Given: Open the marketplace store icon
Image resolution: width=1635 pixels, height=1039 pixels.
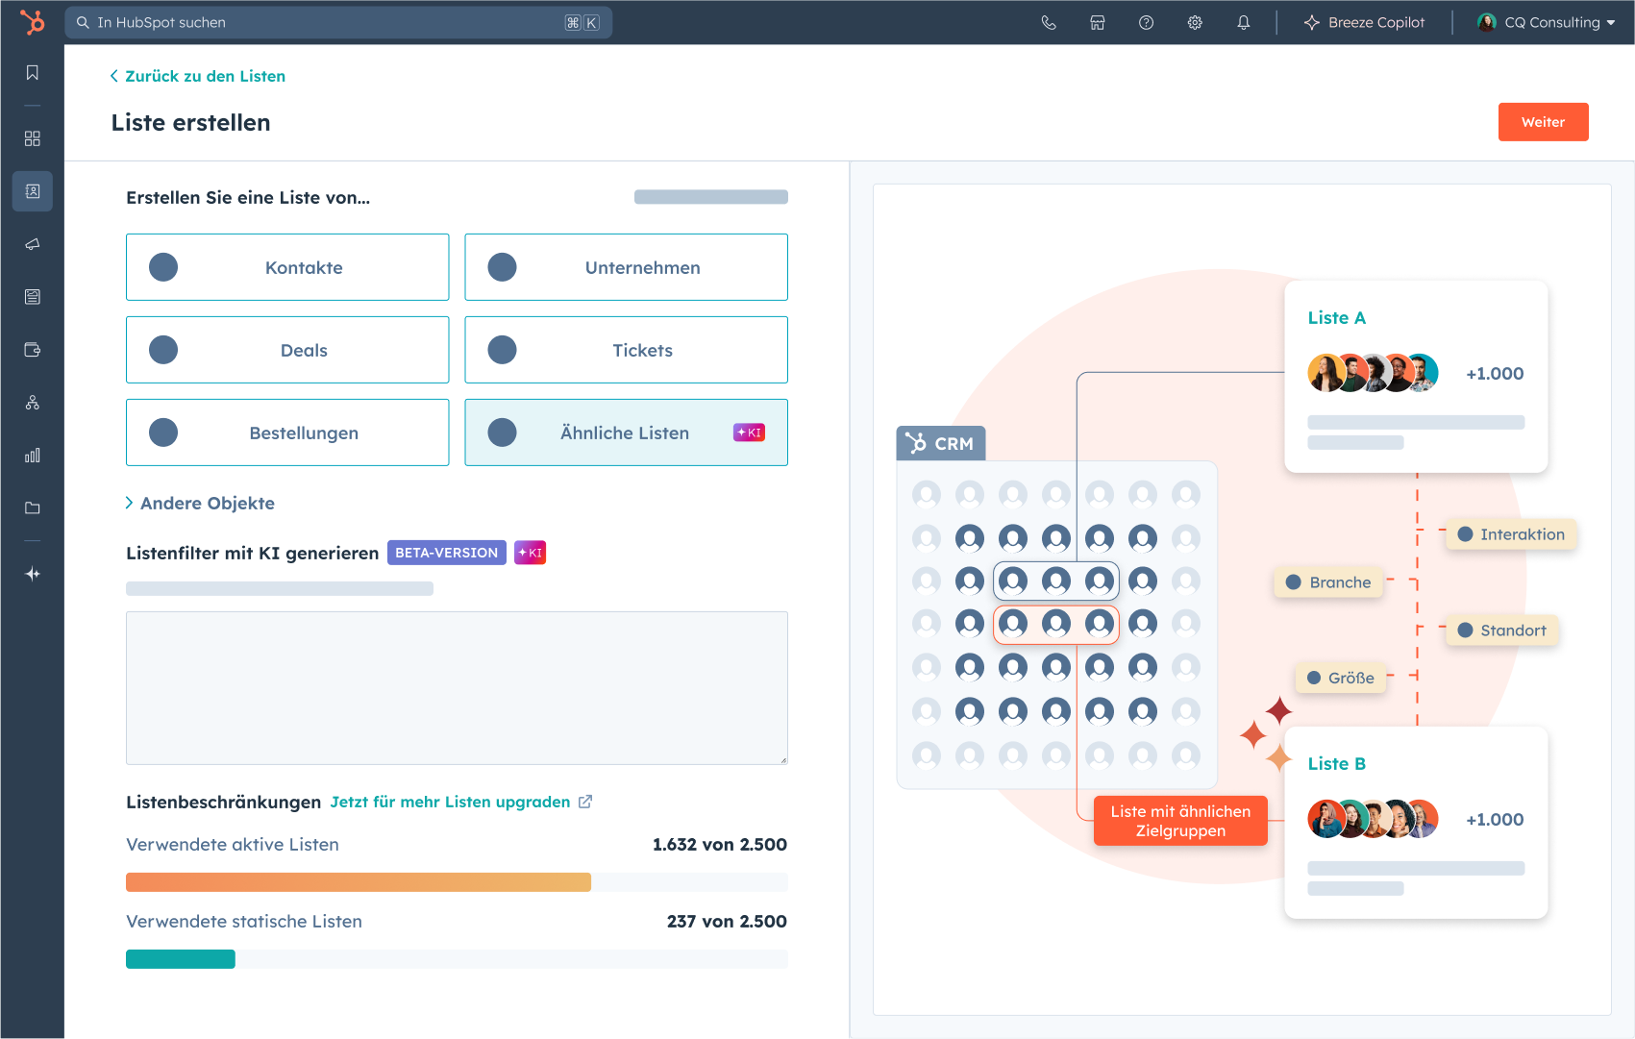Looking at the screenshot, I should pyautogui.click(x=1098, y=23).
